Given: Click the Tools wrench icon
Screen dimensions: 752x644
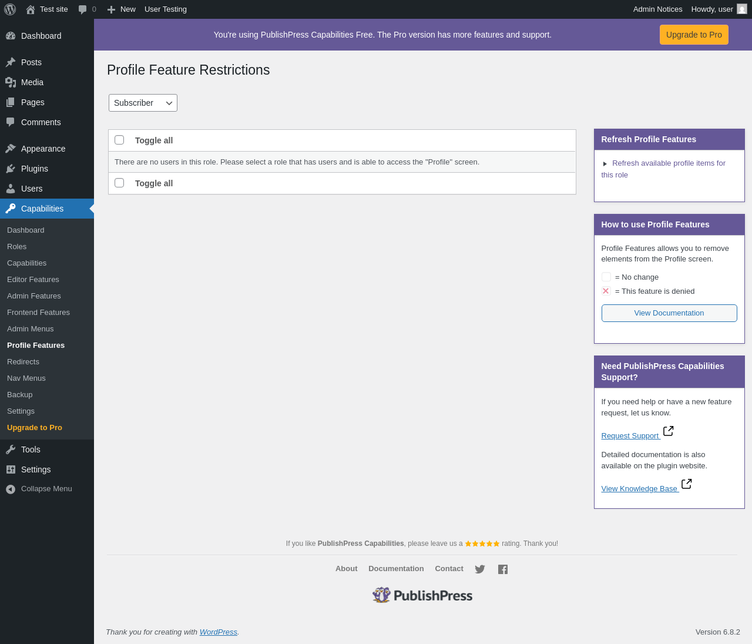Looking at the screenshot, I should point(11,450).
